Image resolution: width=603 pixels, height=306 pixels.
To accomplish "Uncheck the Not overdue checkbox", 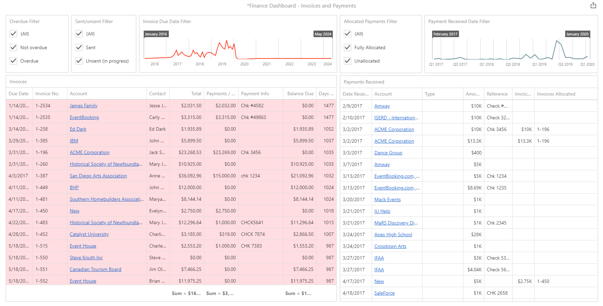I will [x=13, y=47].
